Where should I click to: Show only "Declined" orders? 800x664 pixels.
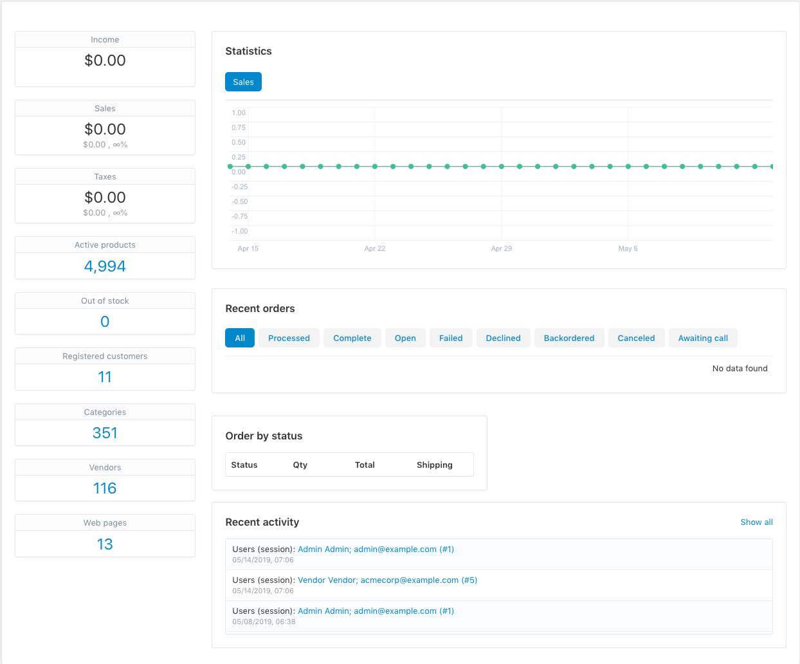(503, 337)
